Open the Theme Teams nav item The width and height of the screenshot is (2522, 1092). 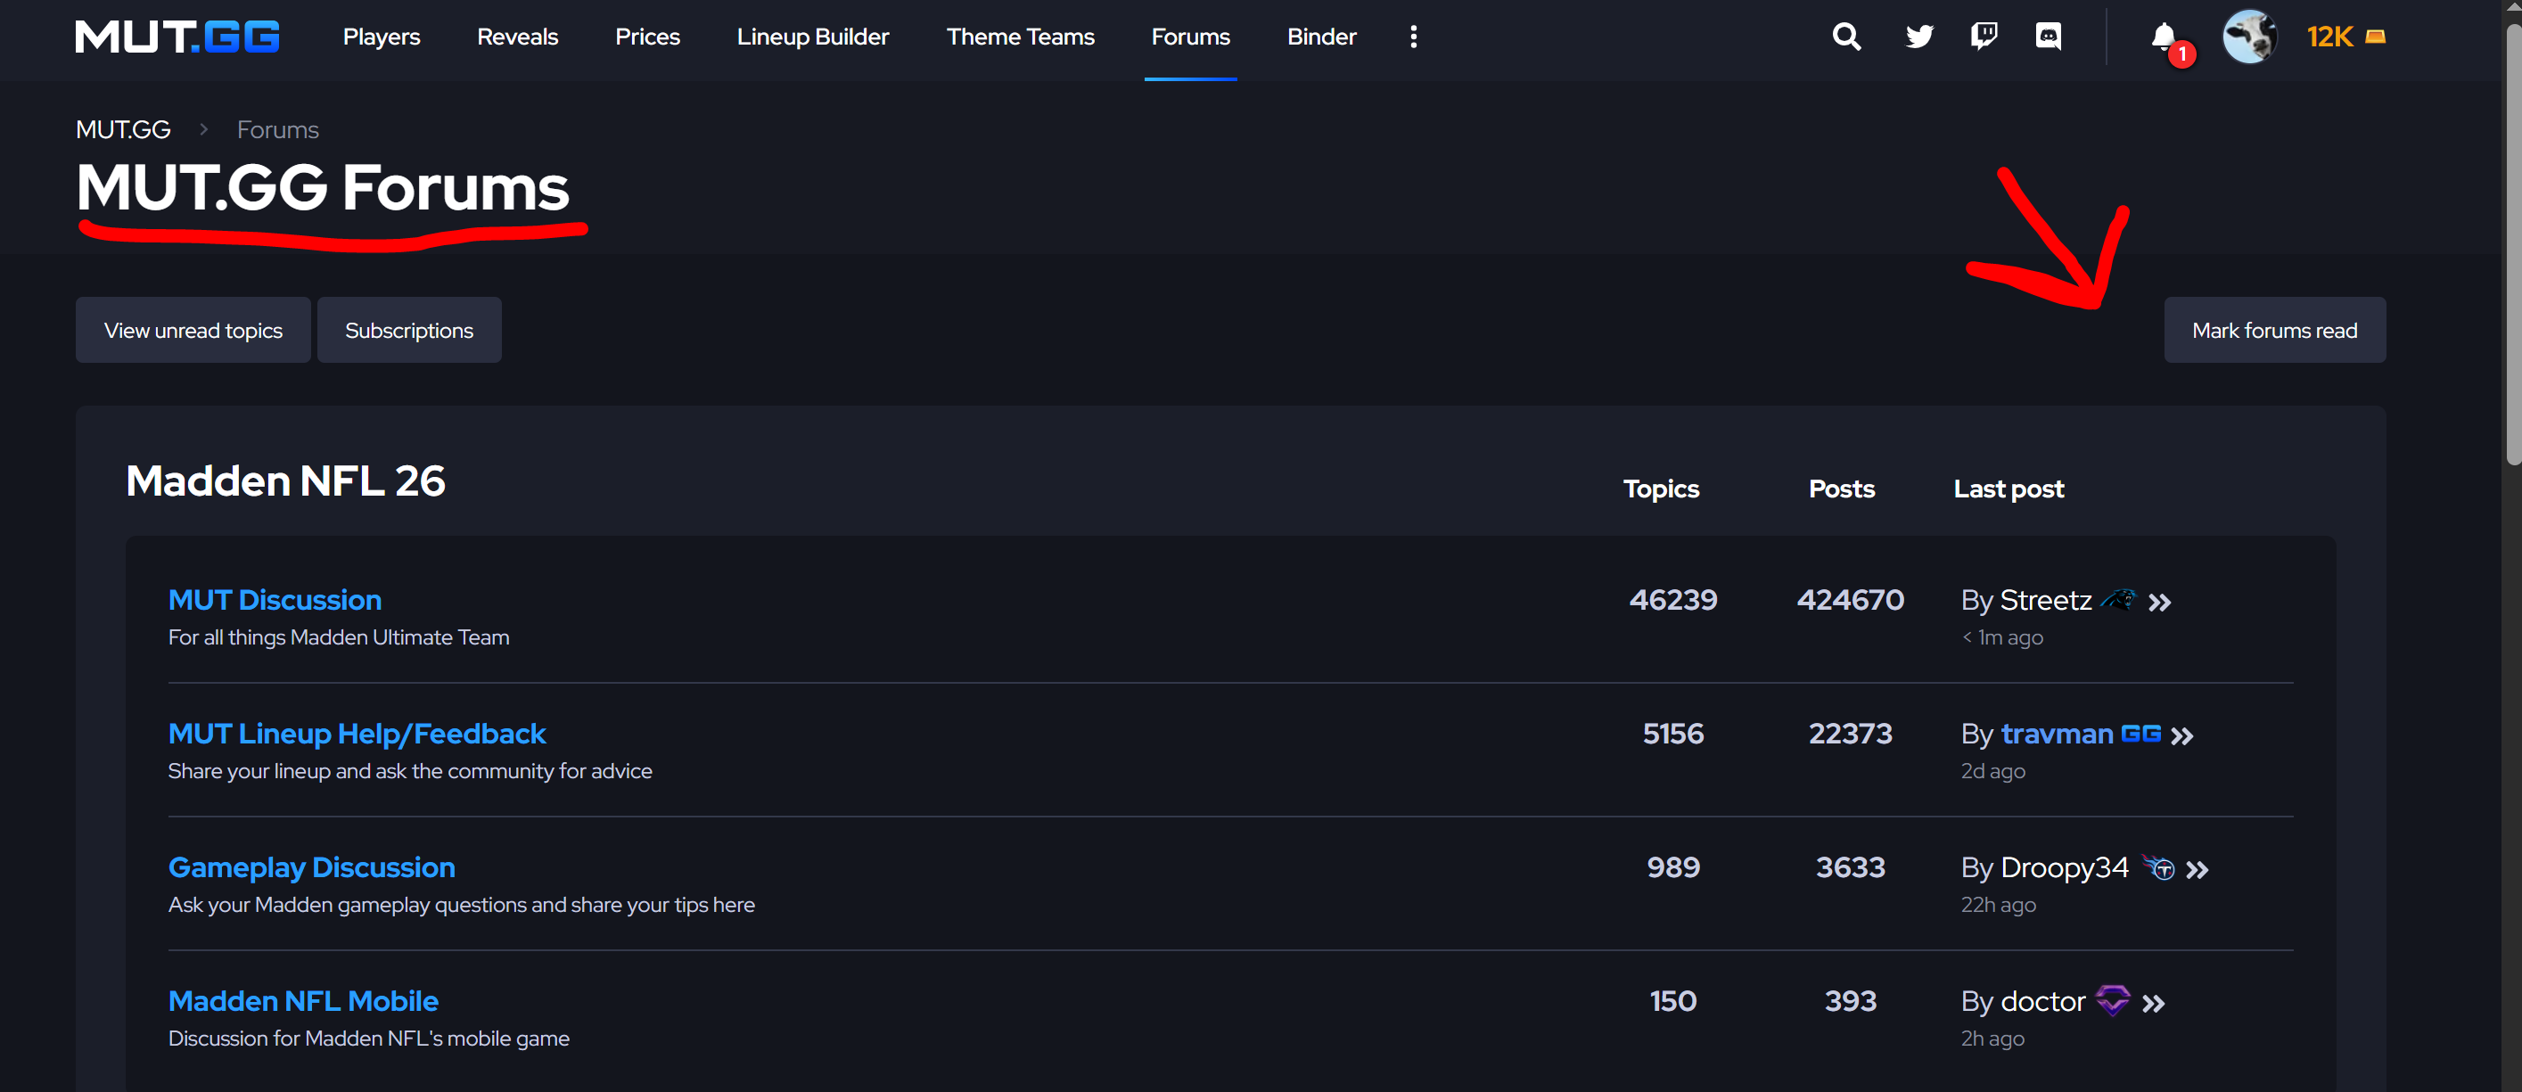pyautogui.click(x=1019, y=37)
